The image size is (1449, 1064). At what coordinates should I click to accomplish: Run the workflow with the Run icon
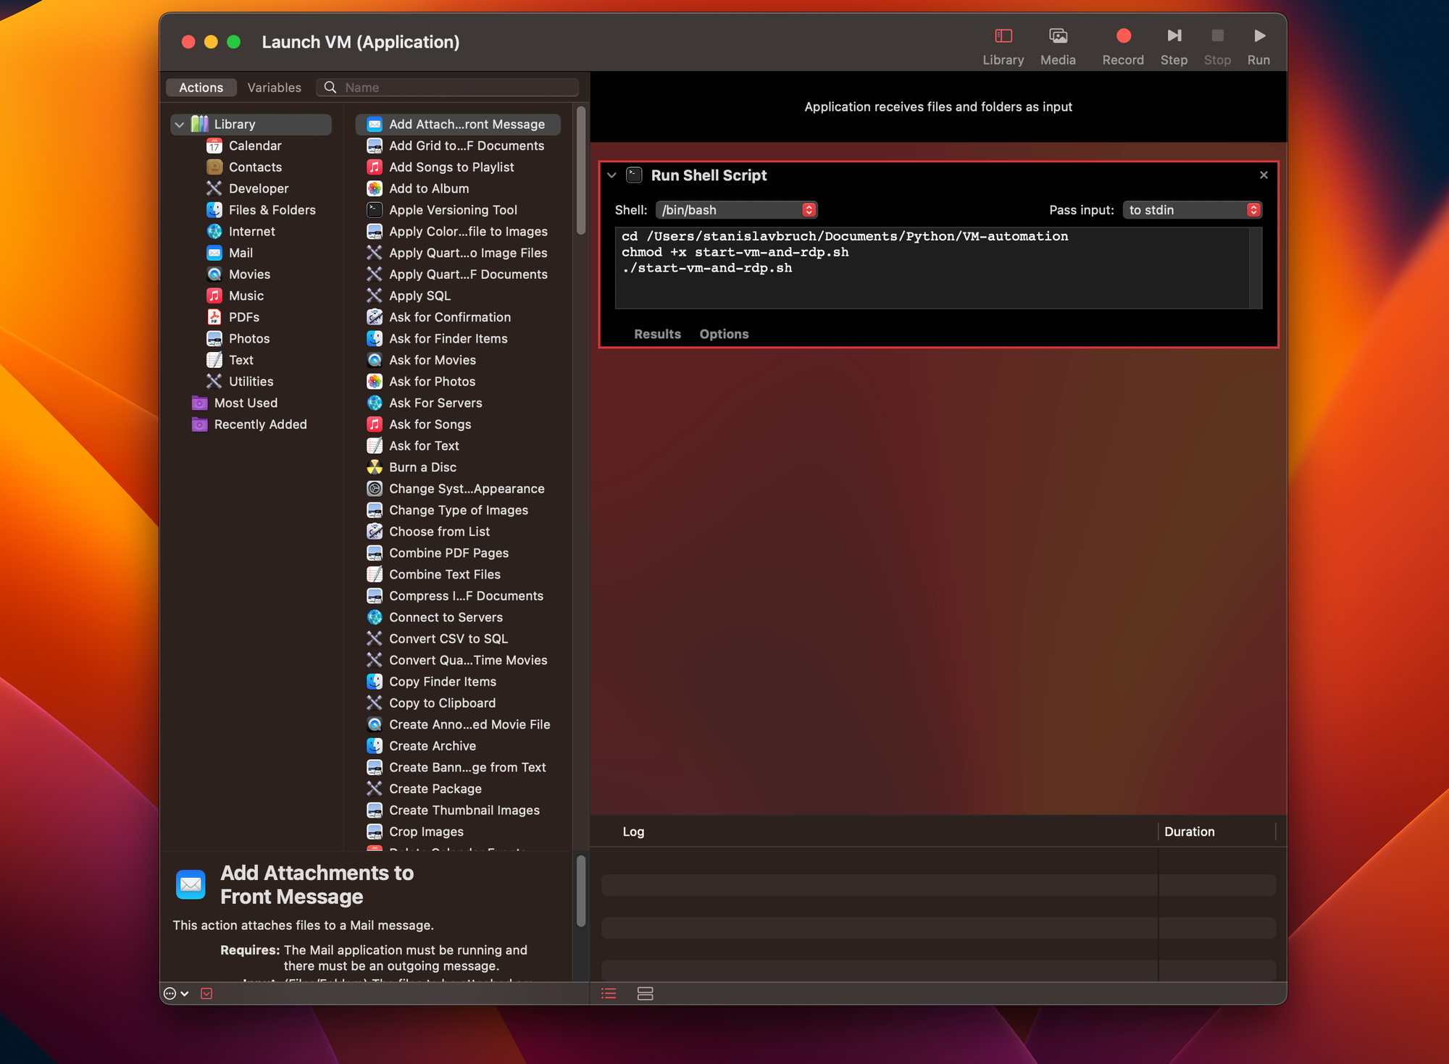coord(1258,36)
